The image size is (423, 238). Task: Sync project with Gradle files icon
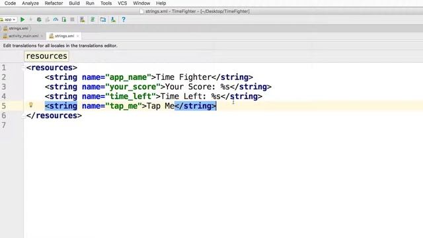coord(93,19)
